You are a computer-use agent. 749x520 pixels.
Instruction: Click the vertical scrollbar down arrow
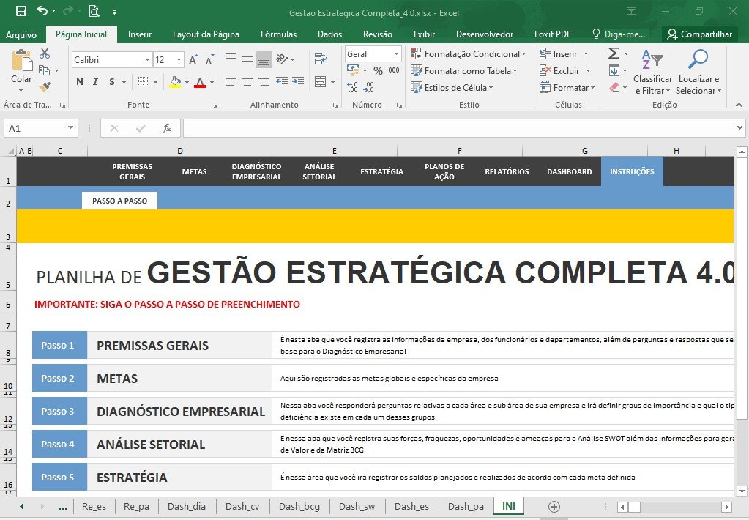742,491
